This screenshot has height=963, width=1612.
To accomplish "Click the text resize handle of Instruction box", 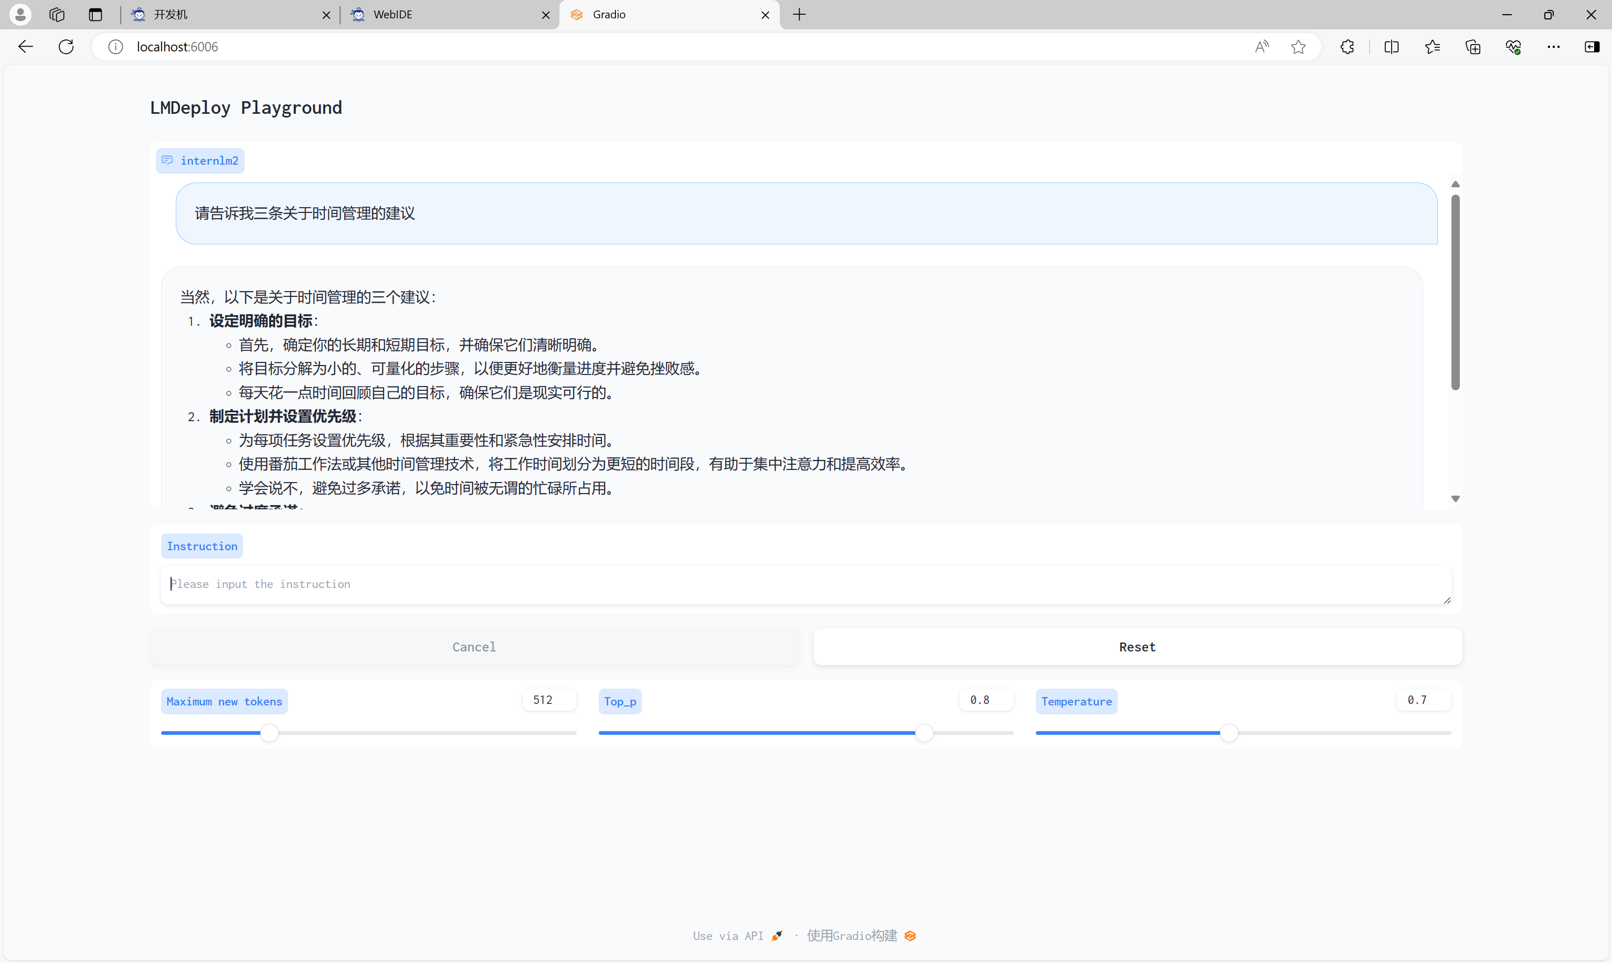I will click(x=1447, y=600).
